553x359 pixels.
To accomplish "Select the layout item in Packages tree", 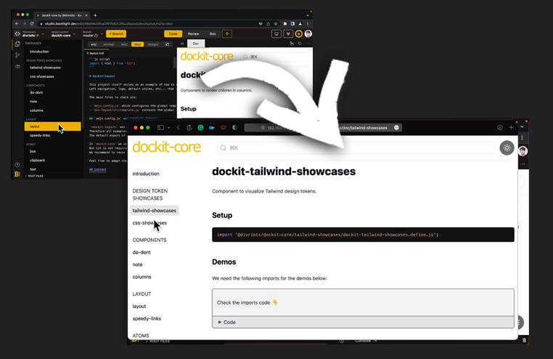I will click(x=35, y=126).
